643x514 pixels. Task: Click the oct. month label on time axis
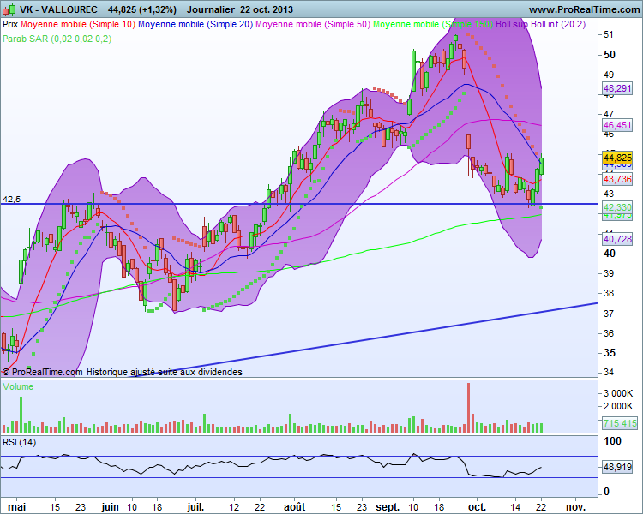pos(477,507)
